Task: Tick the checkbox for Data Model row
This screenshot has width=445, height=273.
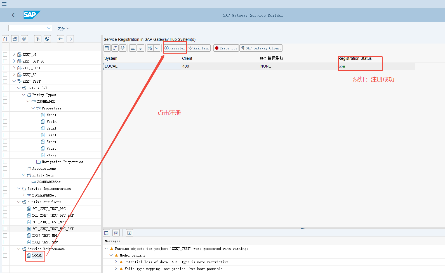Action: tap(5, 88)
